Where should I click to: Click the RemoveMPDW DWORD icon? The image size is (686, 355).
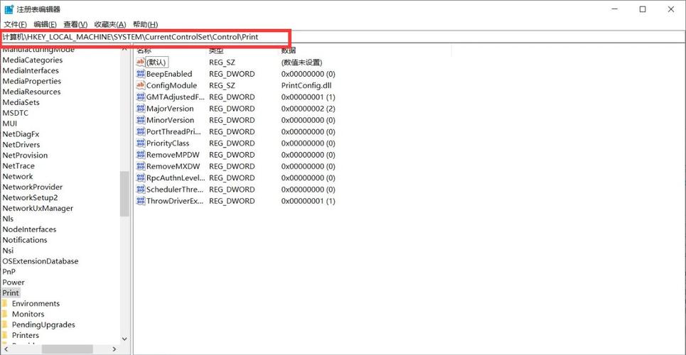tap(141, 155)
